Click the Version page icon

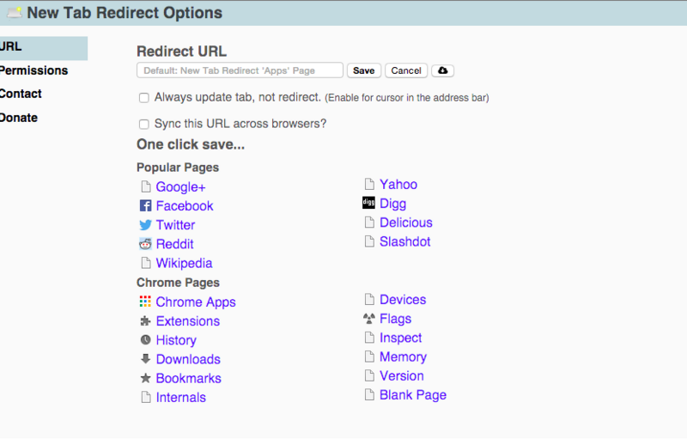pyautogui.click(x=369, y=375)
